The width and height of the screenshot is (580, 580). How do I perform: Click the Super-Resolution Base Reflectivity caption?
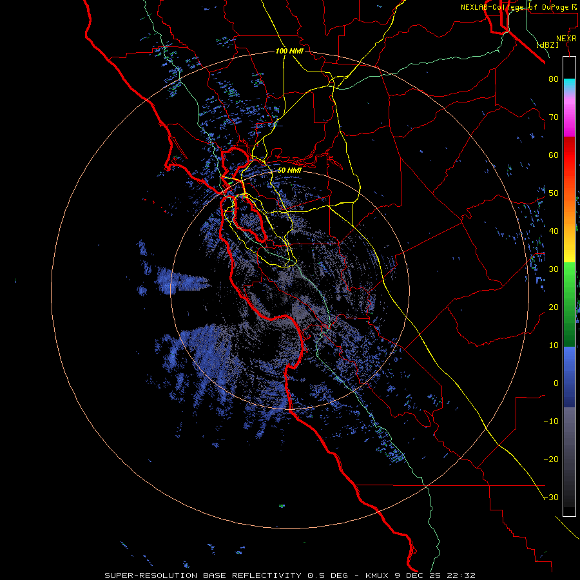tap(289, 575)
